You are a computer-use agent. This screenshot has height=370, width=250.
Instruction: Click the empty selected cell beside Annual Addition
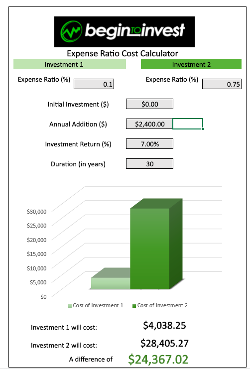(x=188, y=124)
